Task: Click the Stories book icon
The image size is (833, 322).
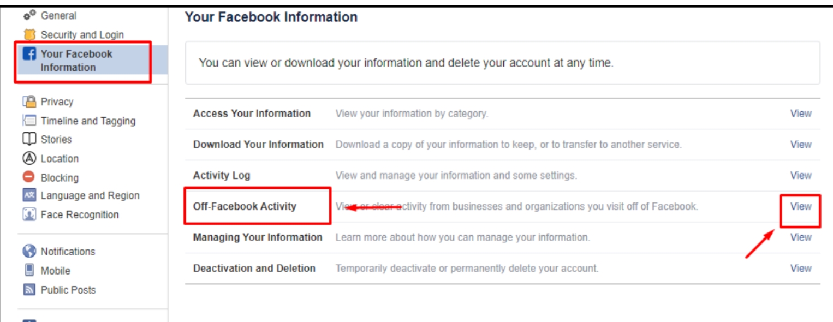Action: point(29,139)
